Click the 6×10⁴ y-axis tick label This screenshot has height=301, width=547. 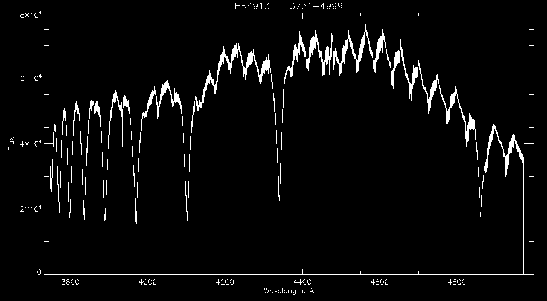point(30,78)
